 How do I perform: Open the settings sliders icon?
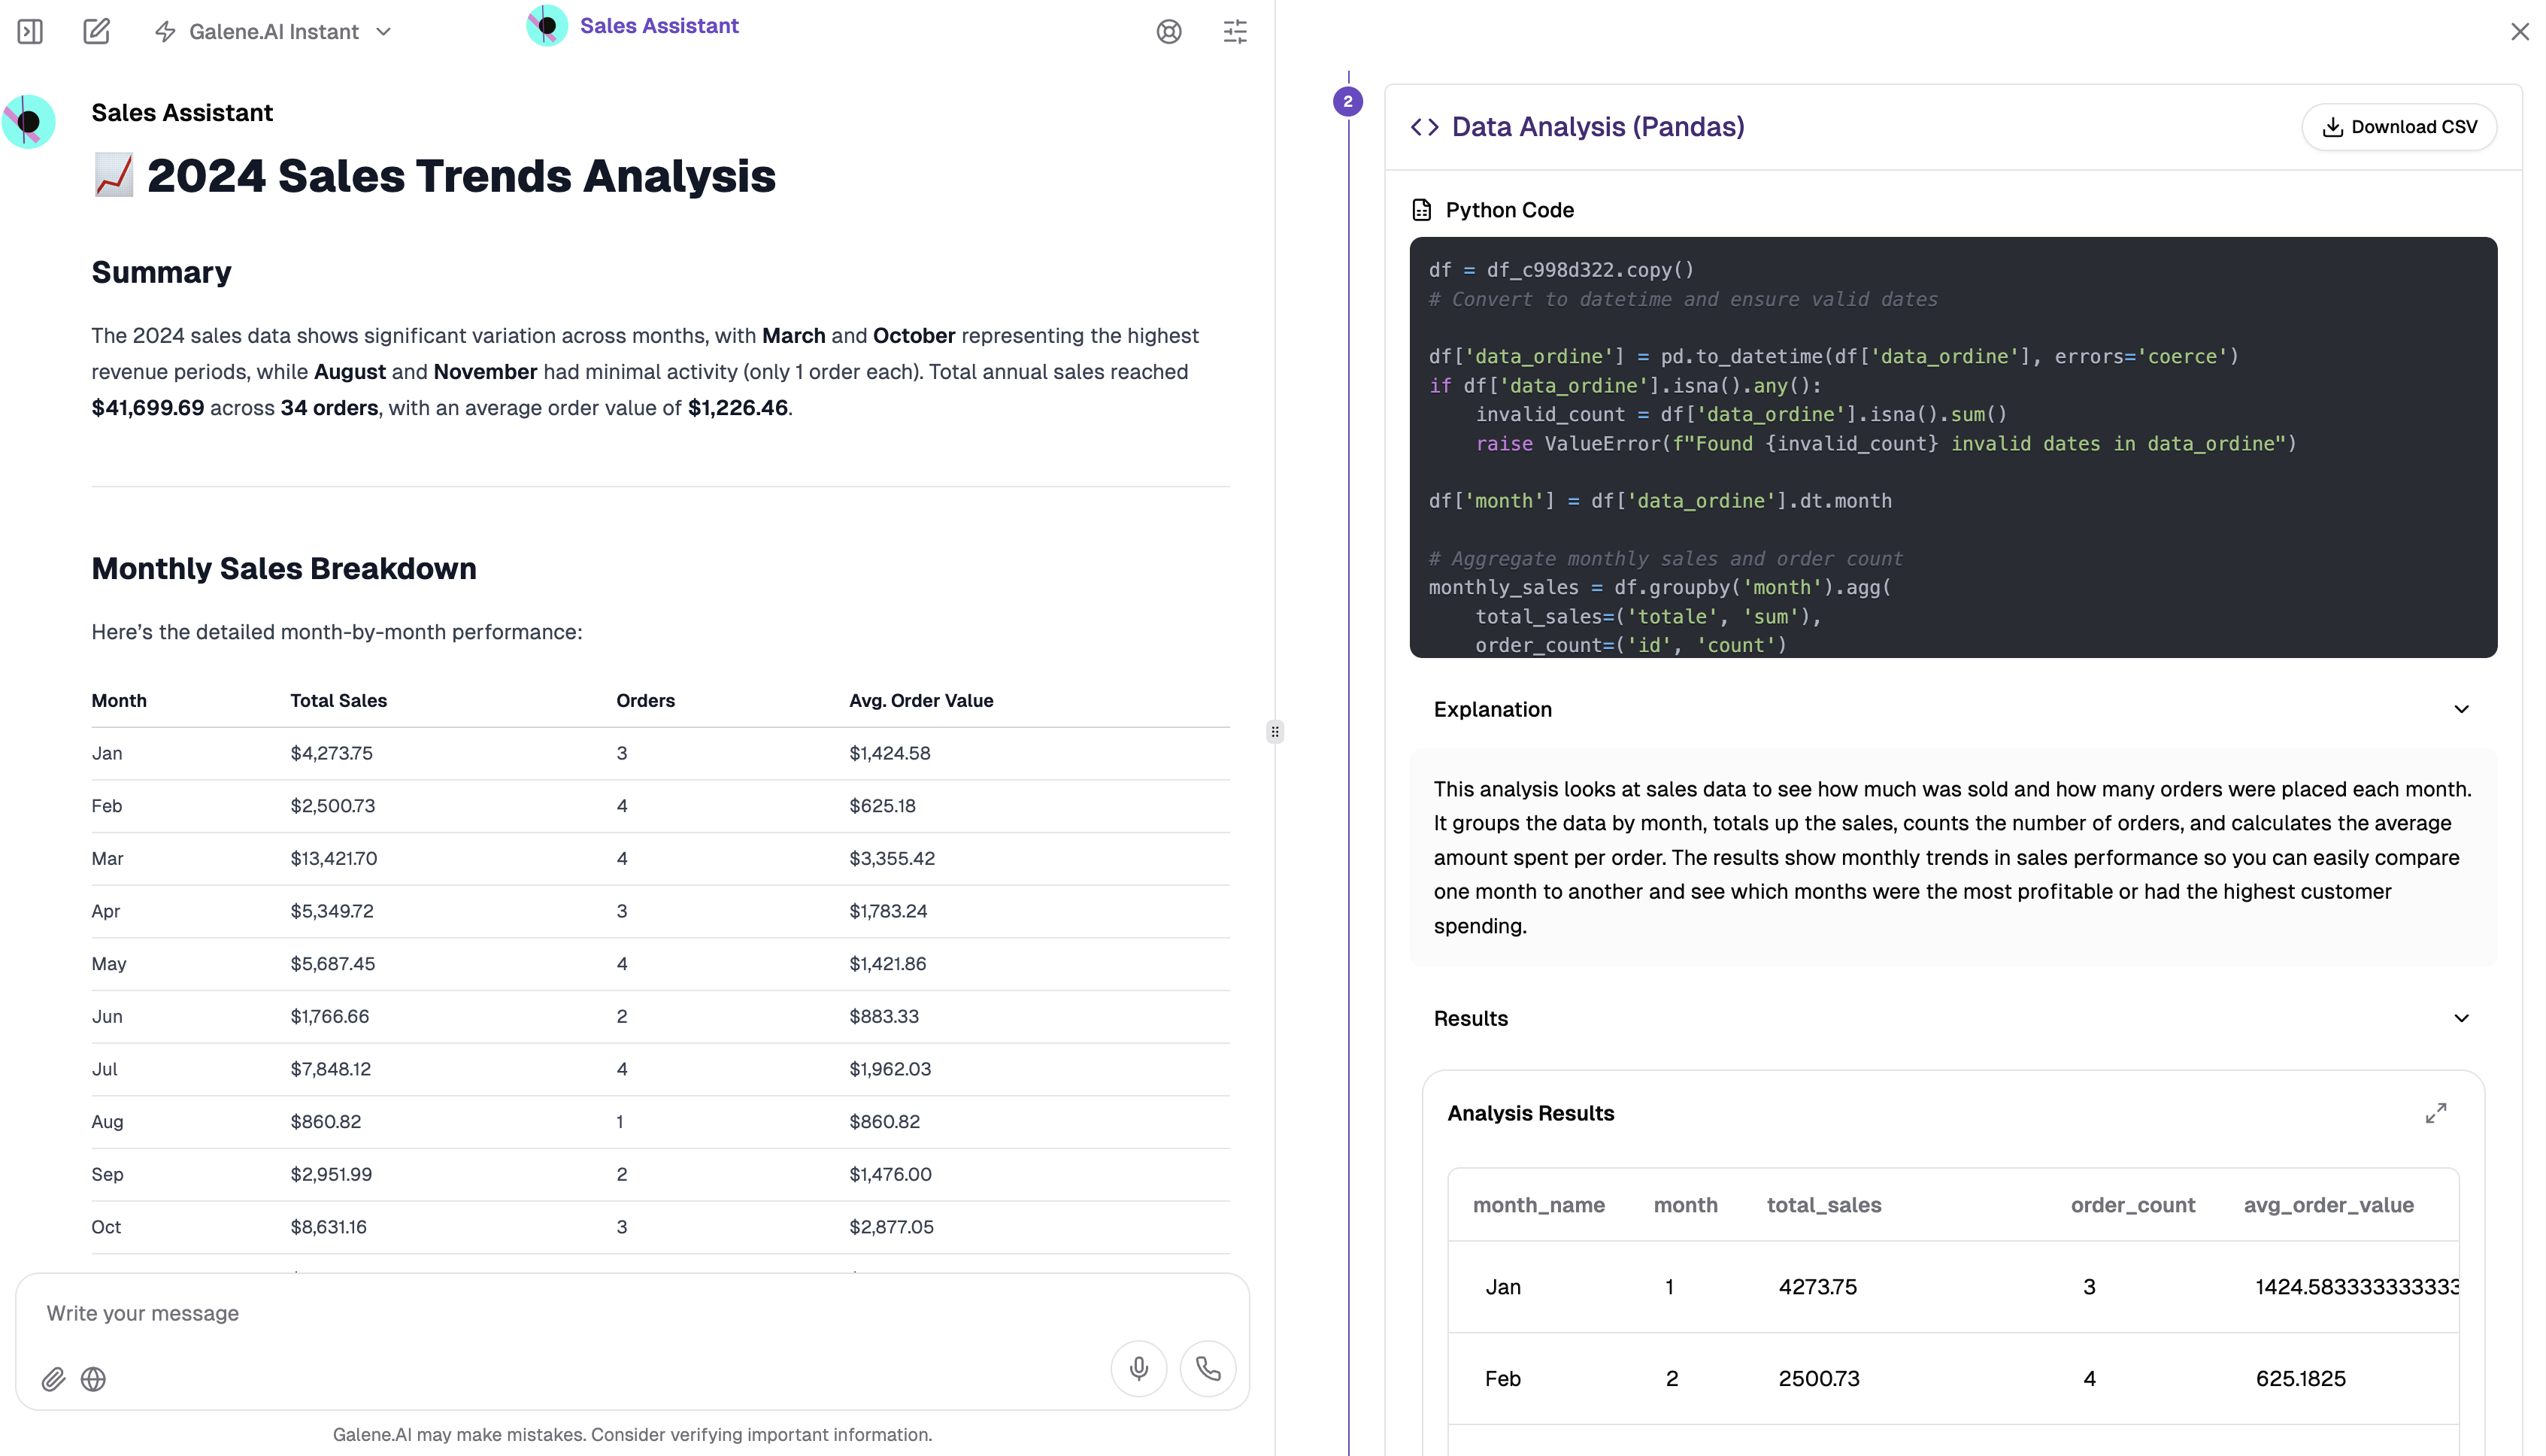coord(1235,32)
